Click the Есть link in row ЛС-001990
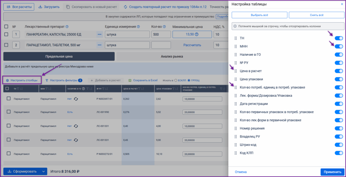 click(70, 112)
